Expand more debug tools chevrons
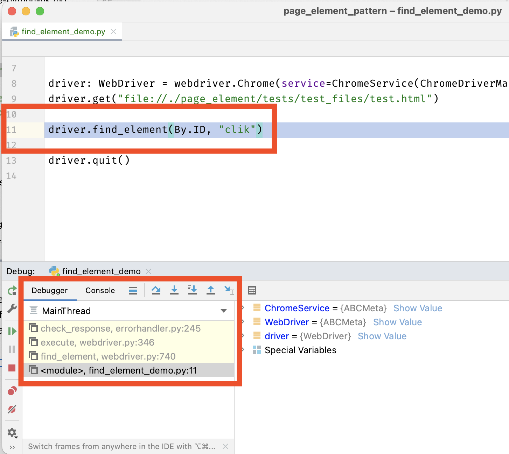This screenshot has height=454, width=509. (x=12, y=447)
